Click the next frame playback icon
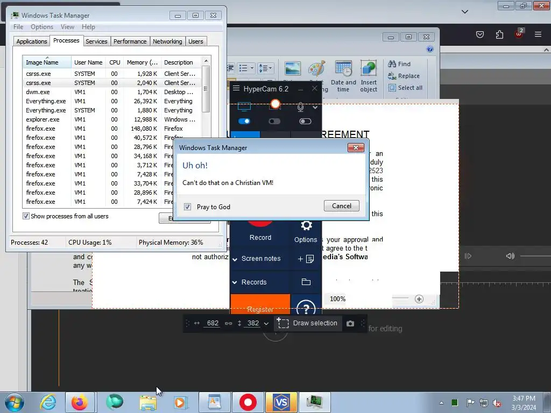551x413 pixels. (x=468, y=256)
